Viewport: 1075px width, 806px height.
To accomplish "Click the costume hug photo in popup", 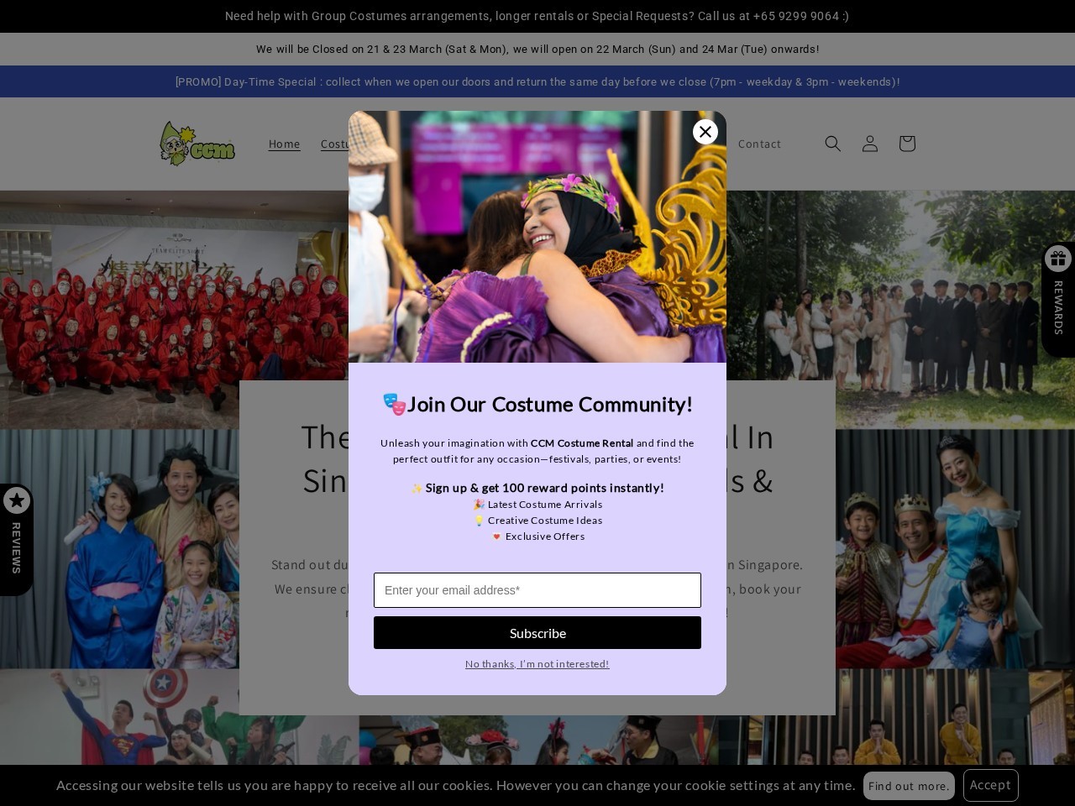I will pos(537,237).
